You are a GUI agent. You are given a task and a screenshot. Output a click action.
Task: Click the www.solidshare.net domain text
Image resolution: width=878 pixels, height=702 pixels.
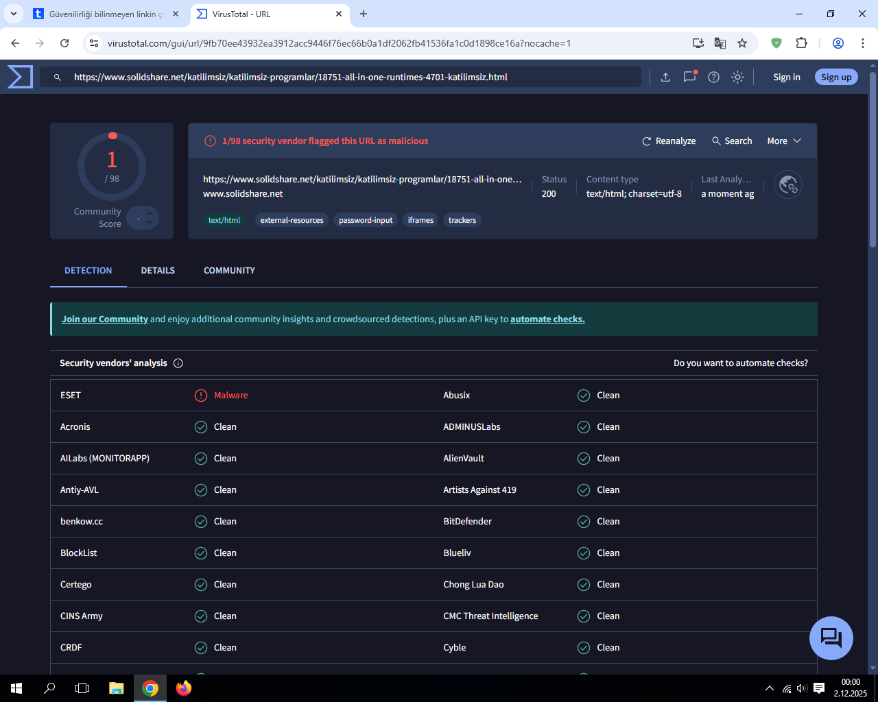tap(243, 194)
